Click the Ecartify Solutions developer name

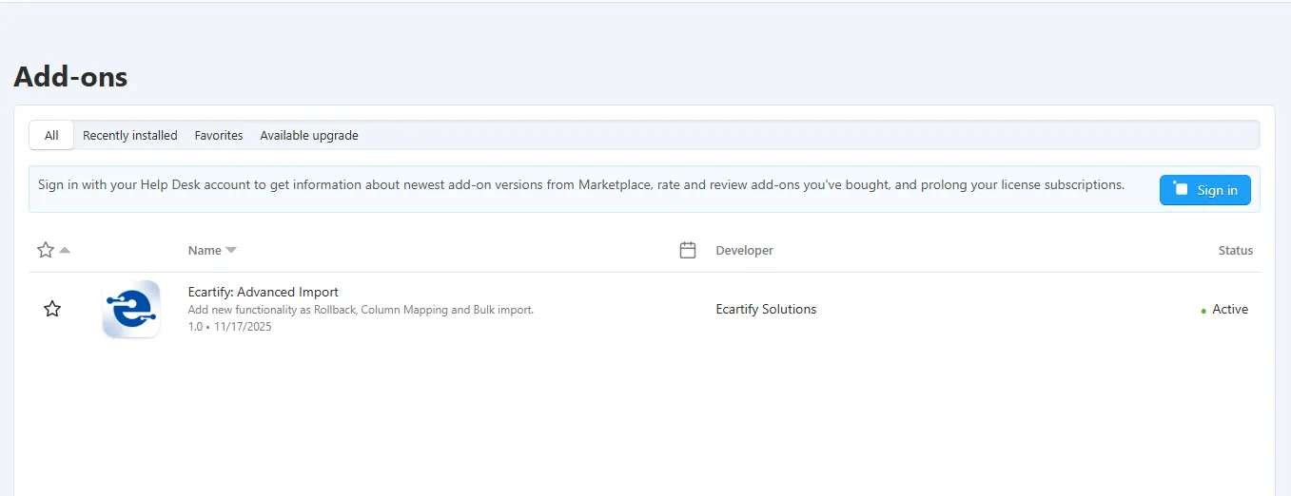click(766, 309)
